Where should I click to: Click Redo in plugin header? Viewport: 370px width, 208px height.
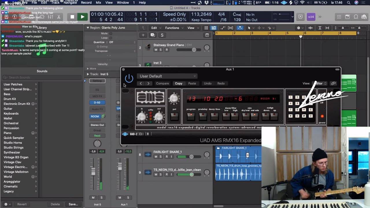[221, 83]
